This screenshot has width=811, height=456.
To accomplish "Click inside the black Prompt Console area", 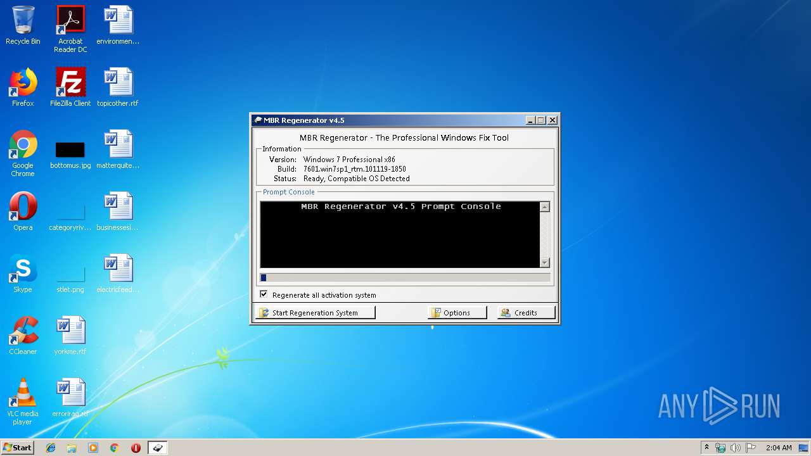I will 400,234.
